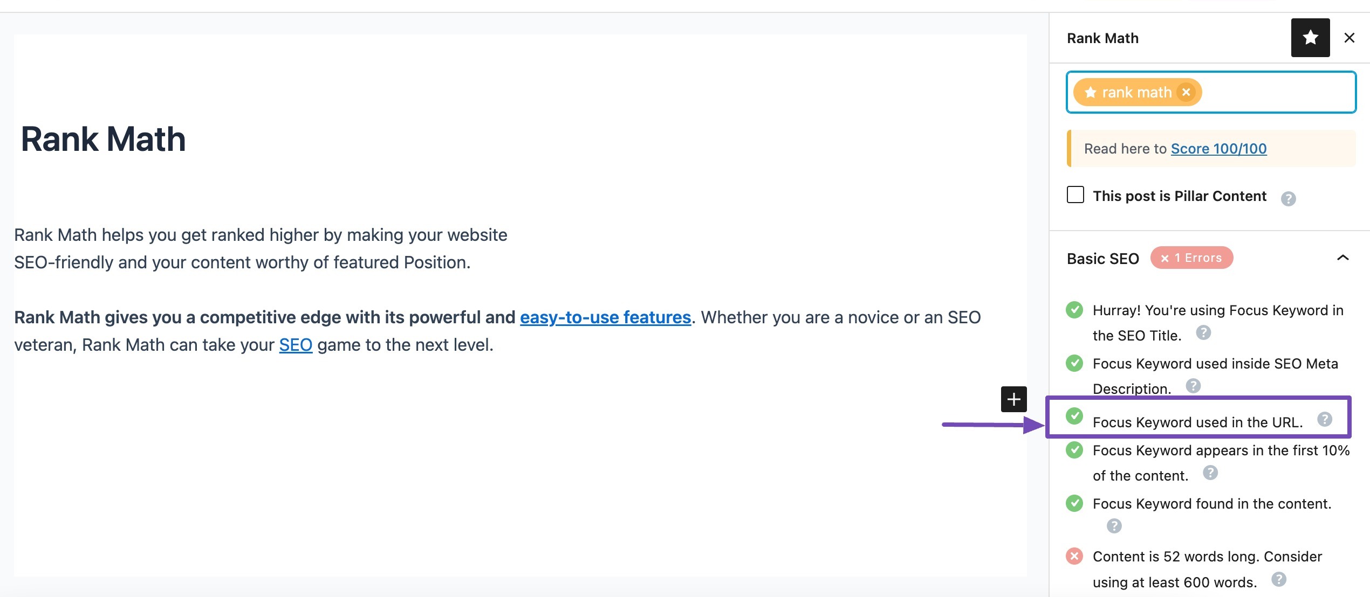This screenshot has width=1370, height=597.
Task: Open help for Focus Keyword used in URL
Action: [1325, 419]
